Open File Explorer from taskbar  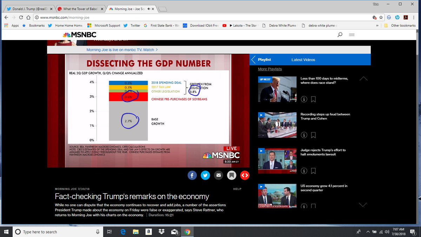point(136,232)
